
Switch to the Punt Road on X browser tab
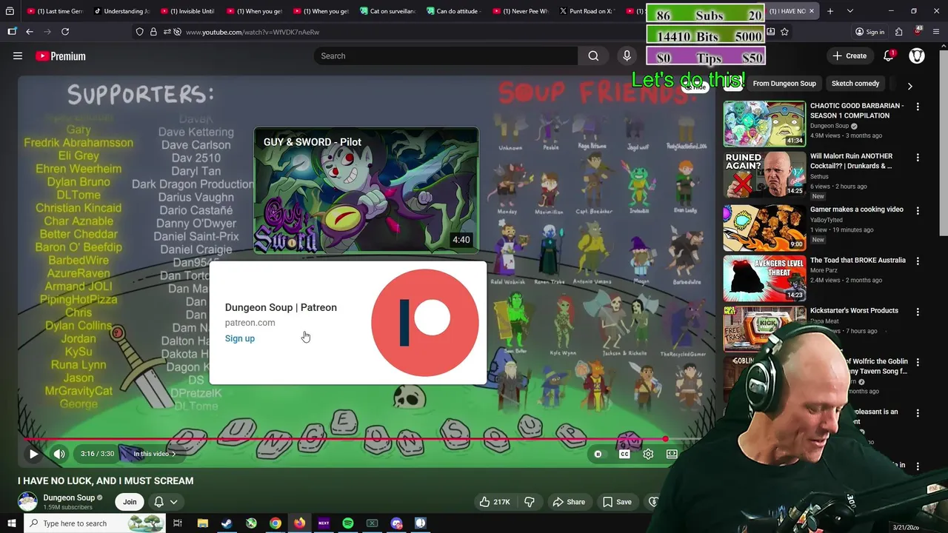click(x=588, y=11)
